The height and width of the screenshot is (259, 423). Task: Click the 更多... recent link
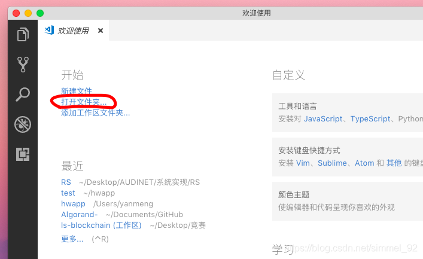point(72,239)
